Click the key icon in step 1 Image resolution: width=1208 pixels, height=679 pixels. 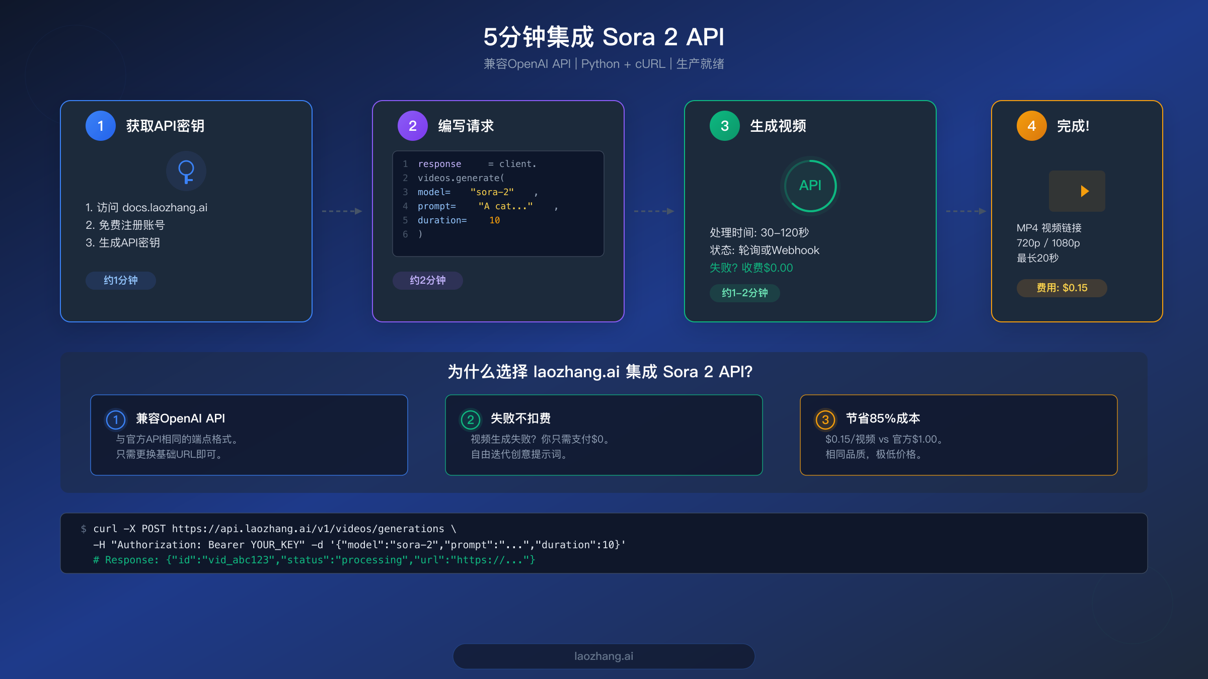(x=186, y=171)
